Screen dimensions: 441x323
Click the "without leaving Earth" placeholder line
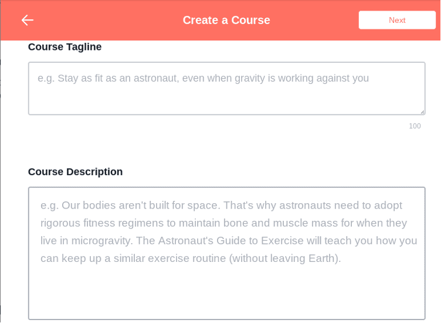click(x=191, y=258)
